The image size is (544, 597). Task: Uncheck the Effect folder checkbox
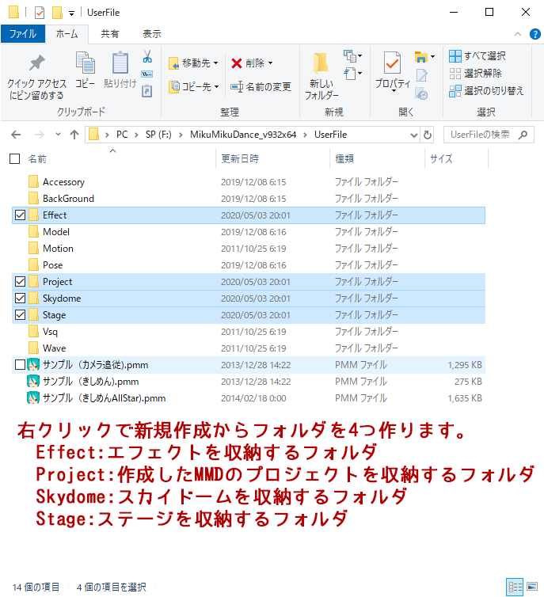20,215
